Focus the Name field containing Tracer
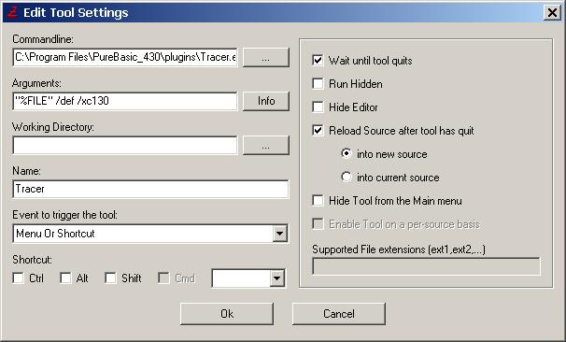Image resolution: width=566 pixels, height=342 pixels. click(x=150, y=189)
